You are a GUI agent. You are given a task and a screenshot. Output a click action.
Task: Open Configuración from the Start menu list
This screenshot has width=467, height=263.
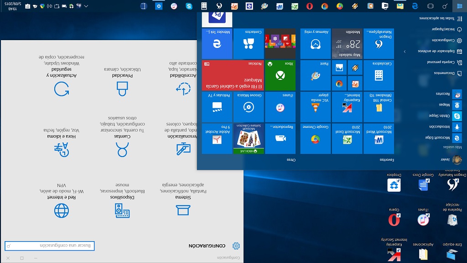447,40
